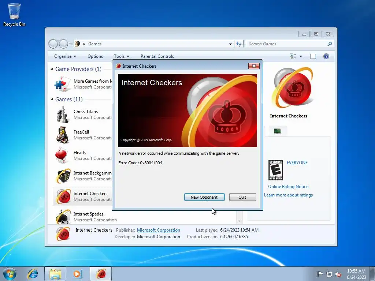The height and width of the screenshot is (281, 375).
Task: Open the Tools dropdown menu
Action: [x=122, y=56]
